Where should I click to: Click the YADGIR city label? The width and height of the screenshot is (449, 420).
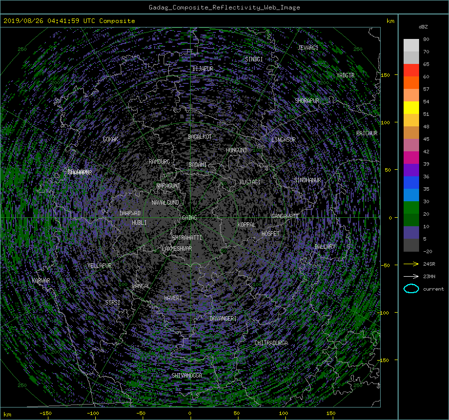pos(345,75)
